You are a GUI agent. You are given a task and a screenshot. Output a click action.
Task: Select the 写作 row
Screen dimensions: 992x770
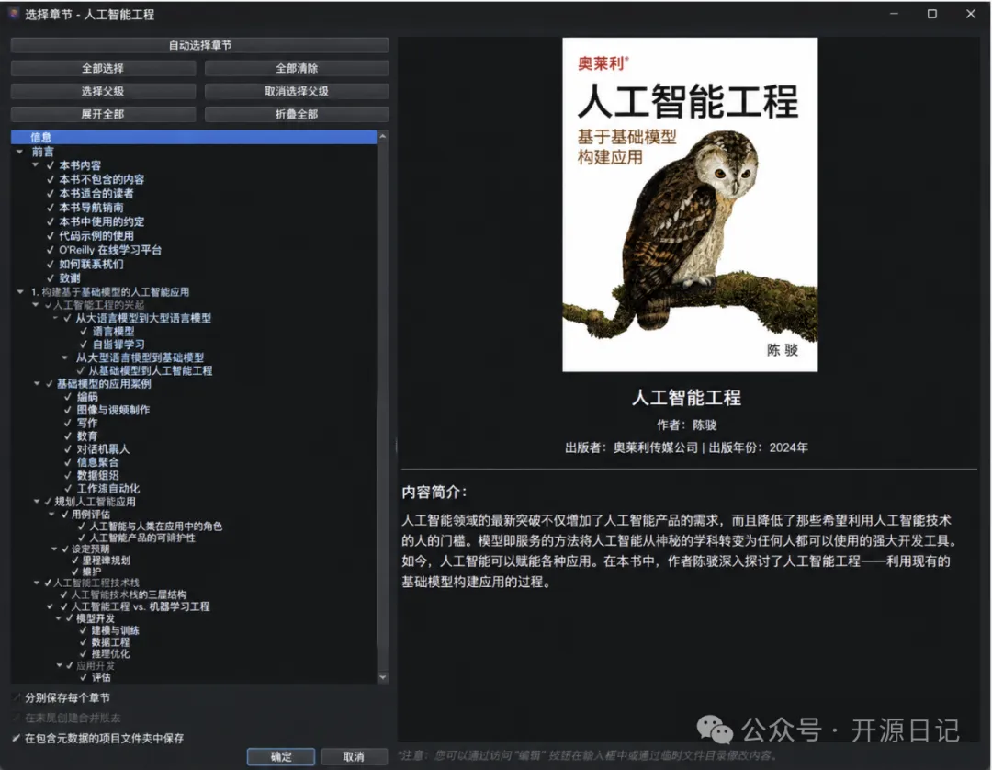click(87, 423)
